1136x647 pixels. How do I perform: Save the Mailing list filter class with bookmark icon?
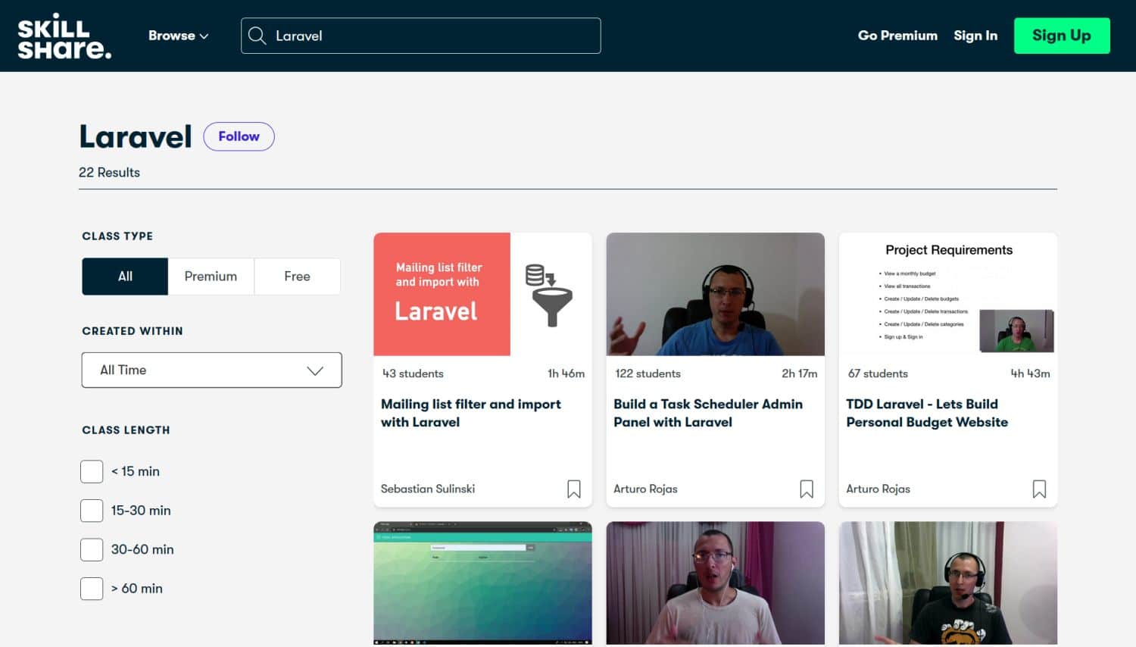(x=574, y=489)
